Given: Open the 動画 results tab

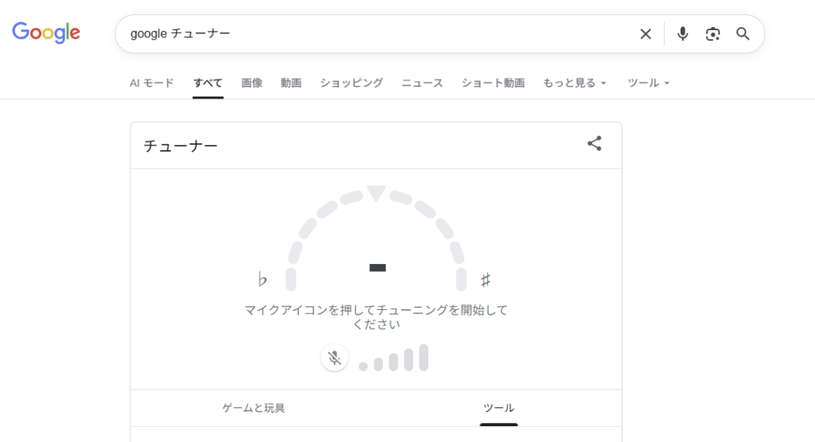Looking at the screenshot, I should pyautogui.click(x=291, y=83).
